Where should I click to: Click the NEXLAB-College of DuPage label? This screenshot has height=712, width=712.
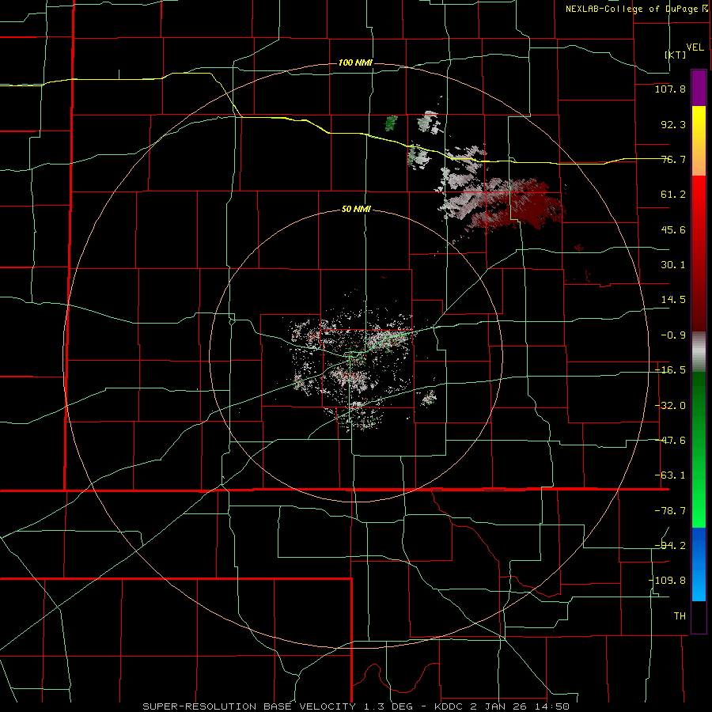(x=636, y=9)
